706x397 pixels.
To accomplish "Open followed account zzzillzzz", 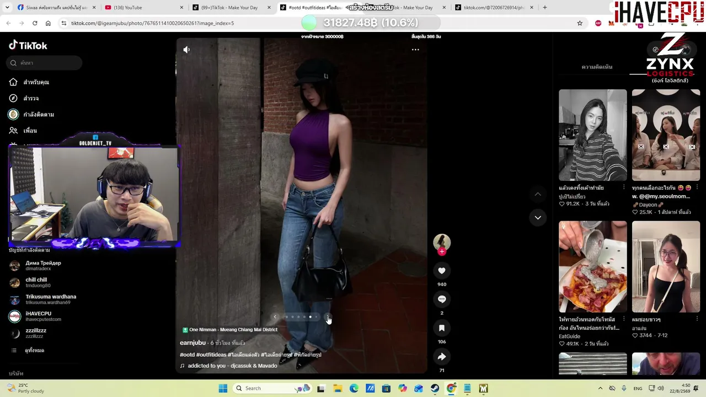I will (x=28, y=333).
